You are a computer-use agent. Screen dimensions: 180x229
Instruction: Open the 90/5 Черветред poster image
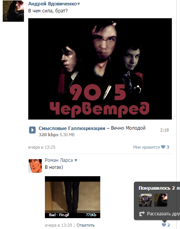(100, 69)
